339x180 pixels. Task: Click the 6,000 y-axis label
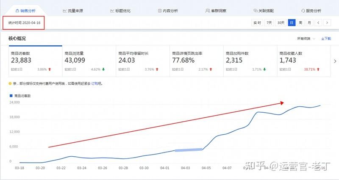(14, 147)
